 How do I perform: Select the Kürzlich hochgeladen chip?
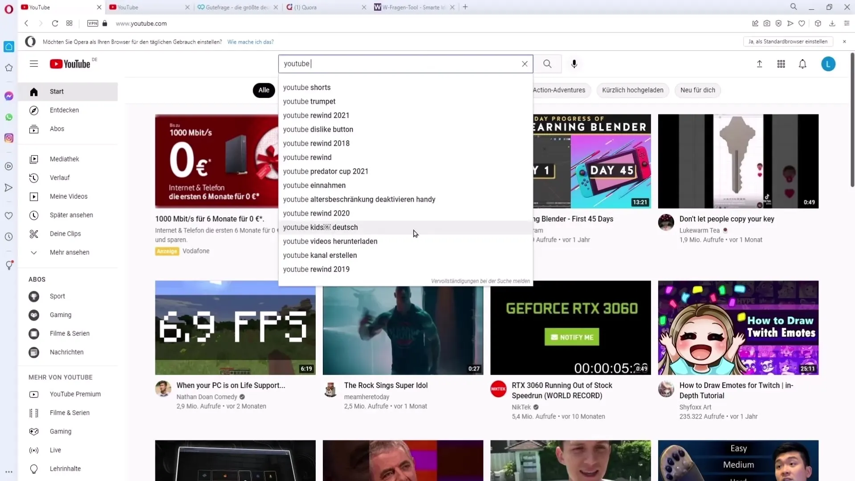pyautogui.click(x=632, y=90)
